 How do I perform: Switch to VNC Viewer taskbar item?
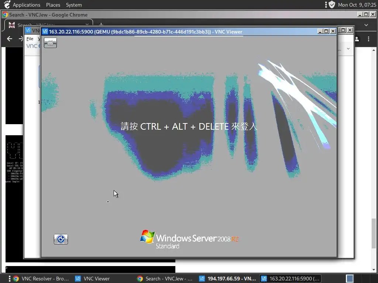(93, 279)
